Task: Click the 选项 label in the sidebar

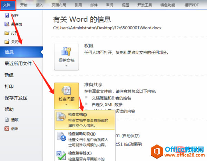Action: 14,120
